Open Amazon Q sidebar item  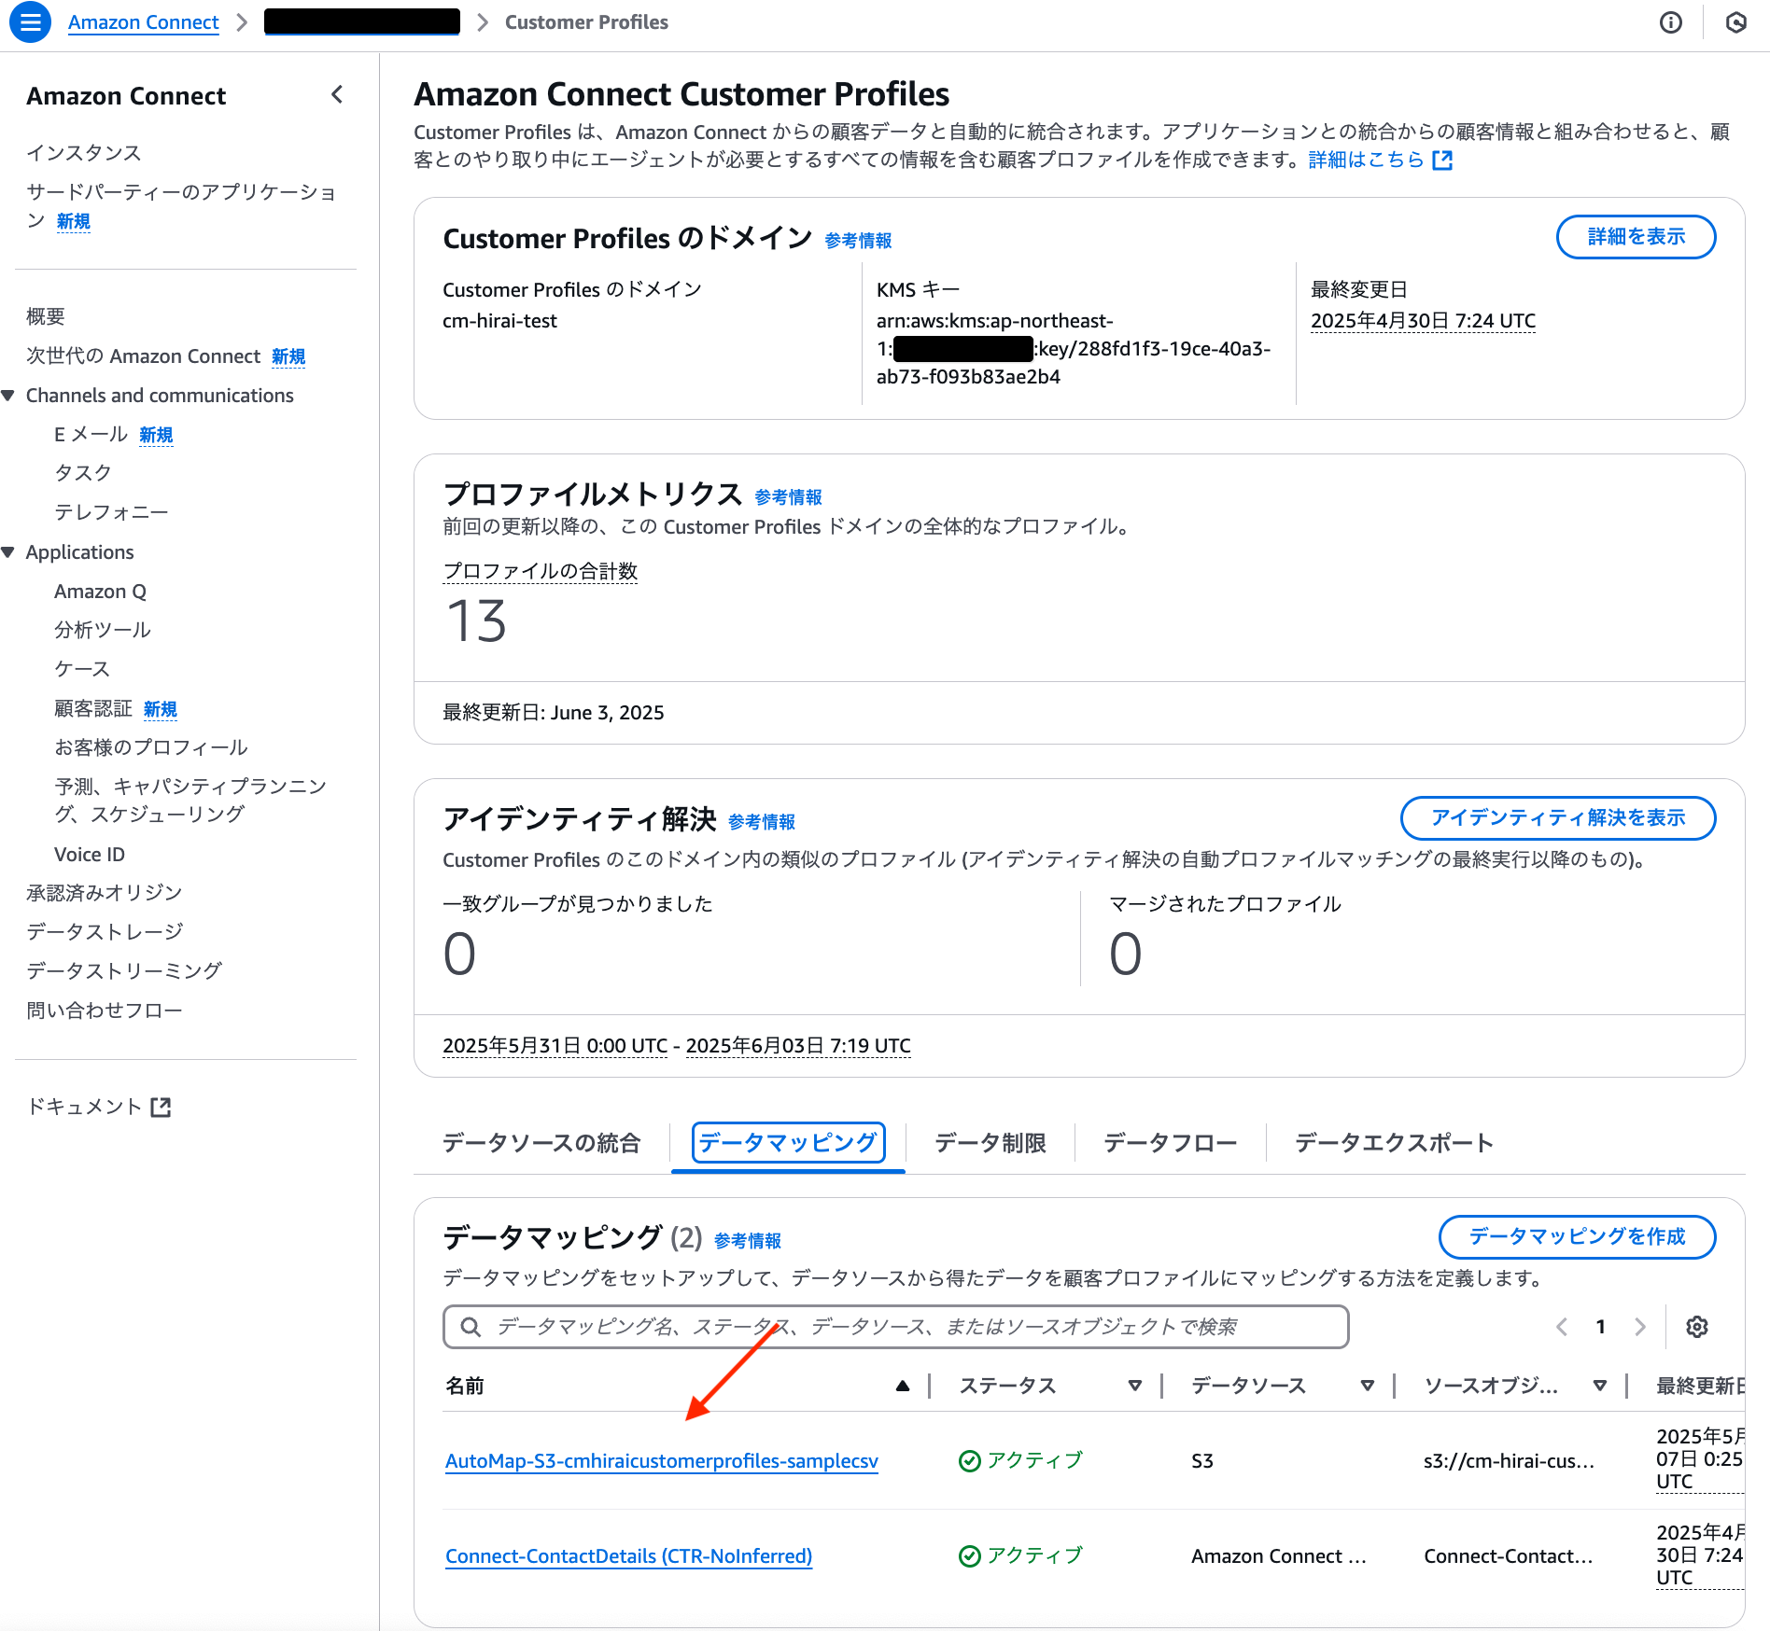click(101, 592)
